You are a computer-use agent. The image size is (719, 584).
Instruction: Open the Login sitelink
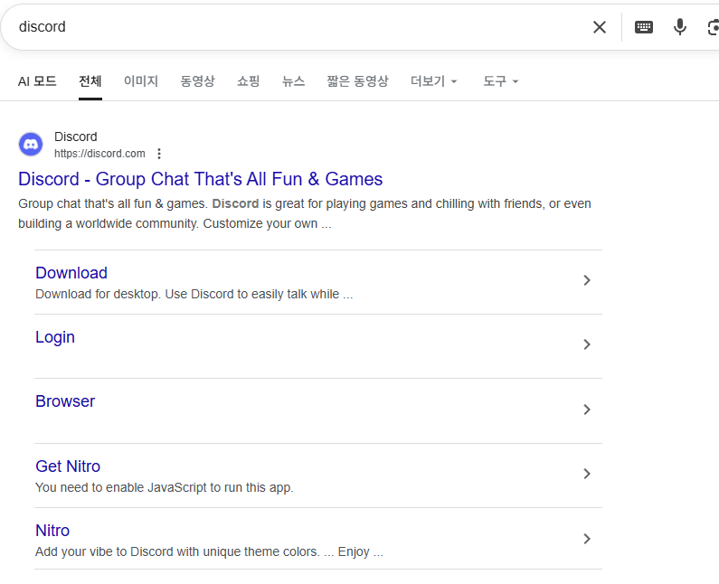coord(55,337)
